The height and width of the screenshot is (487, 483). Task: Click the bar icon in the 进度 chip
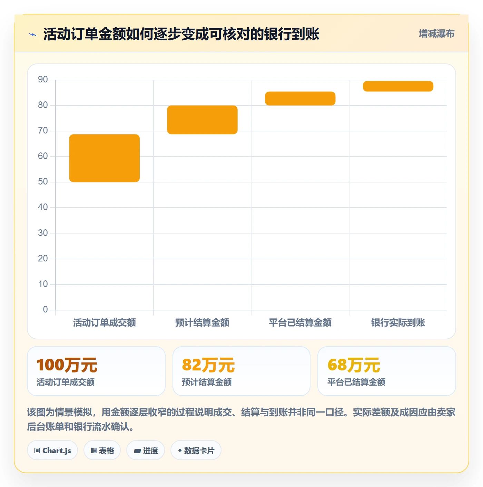137,451
